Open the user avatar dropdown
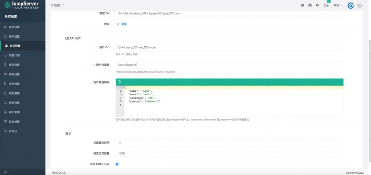371x175 pixels. click(x=360, y=6)
